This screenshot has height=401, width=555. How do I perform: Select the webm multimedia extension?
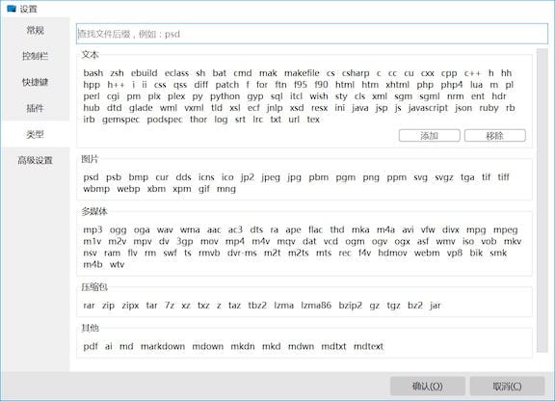(427, 253)
